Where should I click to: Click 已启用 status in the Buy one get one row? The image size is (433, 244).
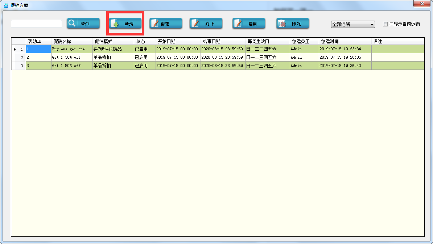tap(145, 49)
